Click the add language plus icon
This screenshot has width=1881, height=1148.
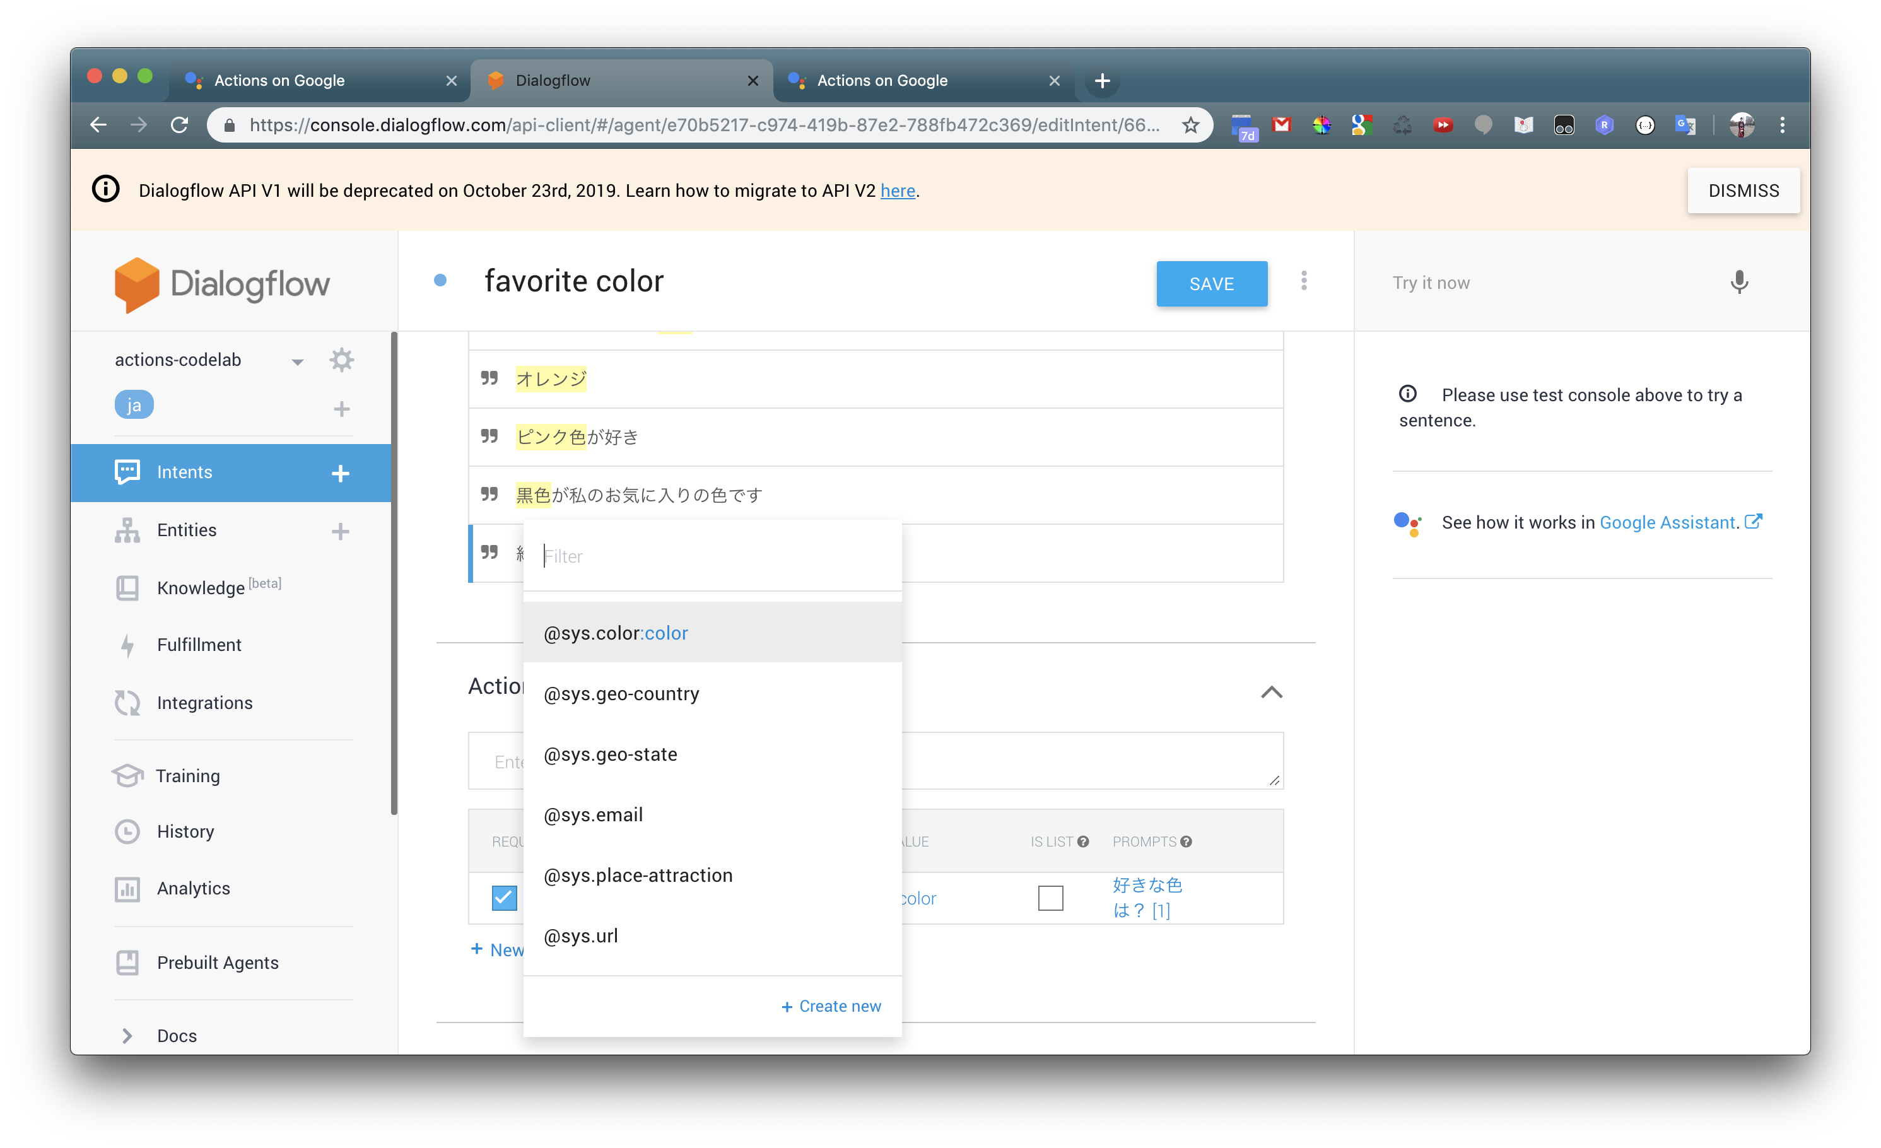[341, 409]
